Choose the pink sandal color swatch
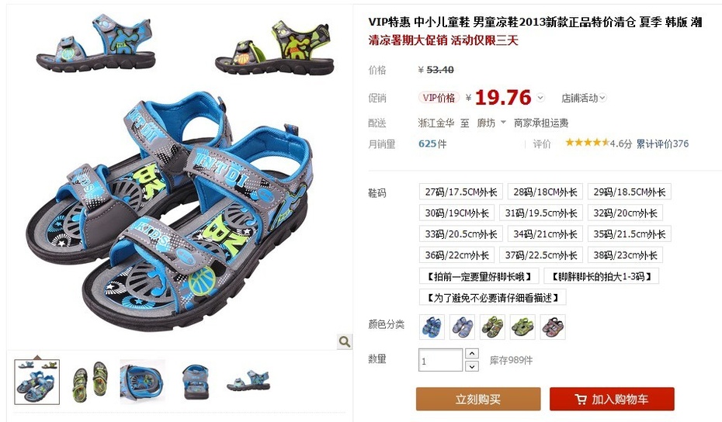Image resolution: width=722 pixels, height=422 pixels. 553,327
